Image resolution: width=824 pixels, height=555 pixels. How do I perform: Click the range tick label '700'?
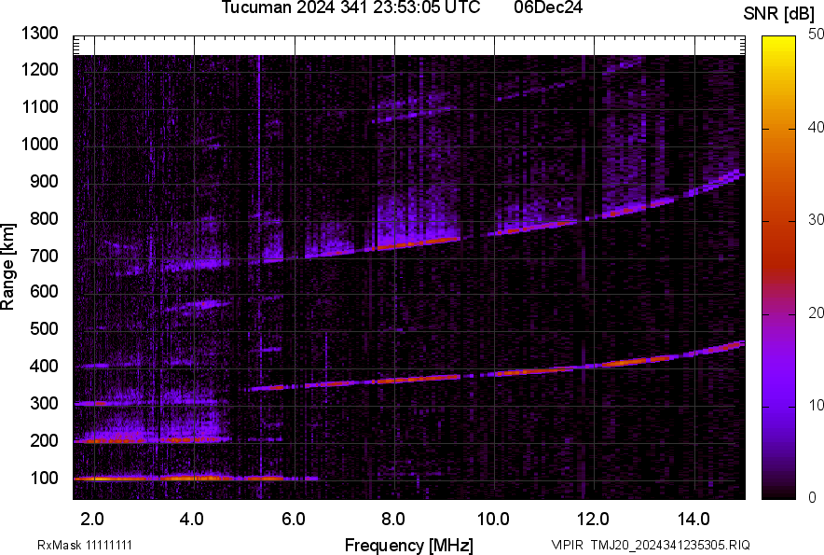pyautogui.click(x=44, y=256)
